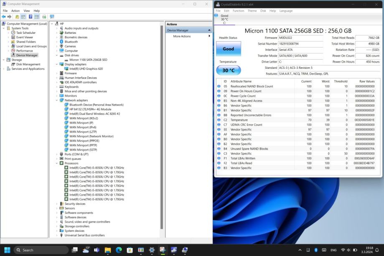Open the Theme menu in CrystalDiskInfo
Viewport: 384px width, 256px height.
click(252, 11)
